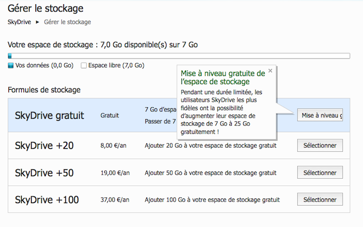The height and width of the screenshot is (227, 363).
Task: Click the "Gérer le stockage" breadcrumb item
Action: pyautogui.click(x=67, y=22)
